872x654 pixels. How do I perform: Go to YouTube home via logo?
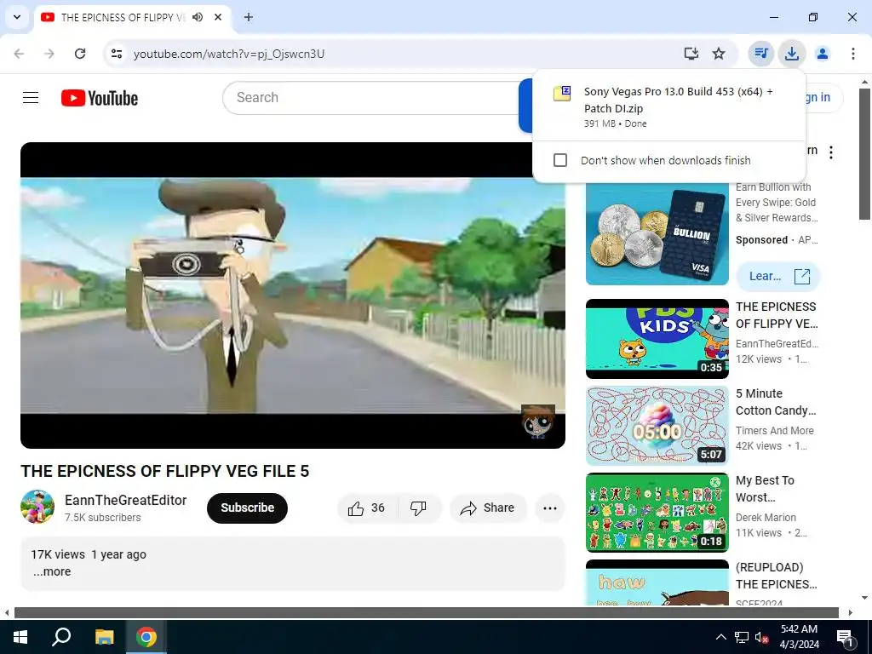click(x=100, y=98)
